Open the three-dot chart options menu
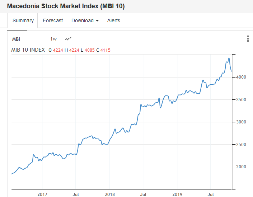Screen dimensions: 253x197 pyautogui.click(x=248, y=39)
